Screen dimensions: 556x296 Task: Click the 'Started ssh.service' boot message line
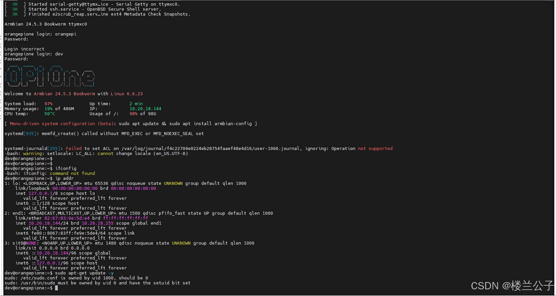pos(83,9)
